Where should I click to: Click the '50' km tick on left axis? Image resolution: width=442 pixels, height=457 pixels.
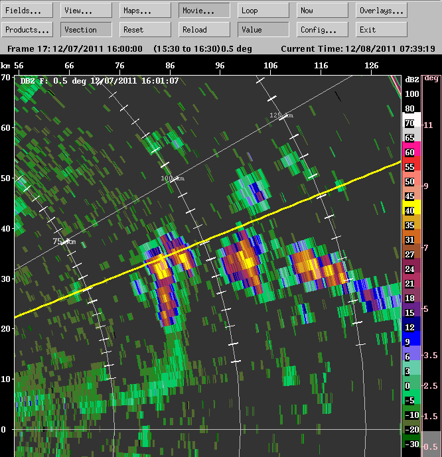pyautogui.click(x=5, y=178)
